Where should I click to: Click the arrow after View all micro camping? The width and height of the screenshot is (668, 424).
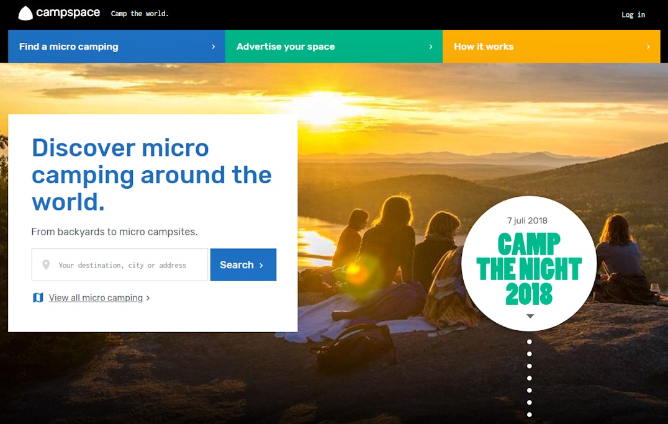(x=148, y=298)
